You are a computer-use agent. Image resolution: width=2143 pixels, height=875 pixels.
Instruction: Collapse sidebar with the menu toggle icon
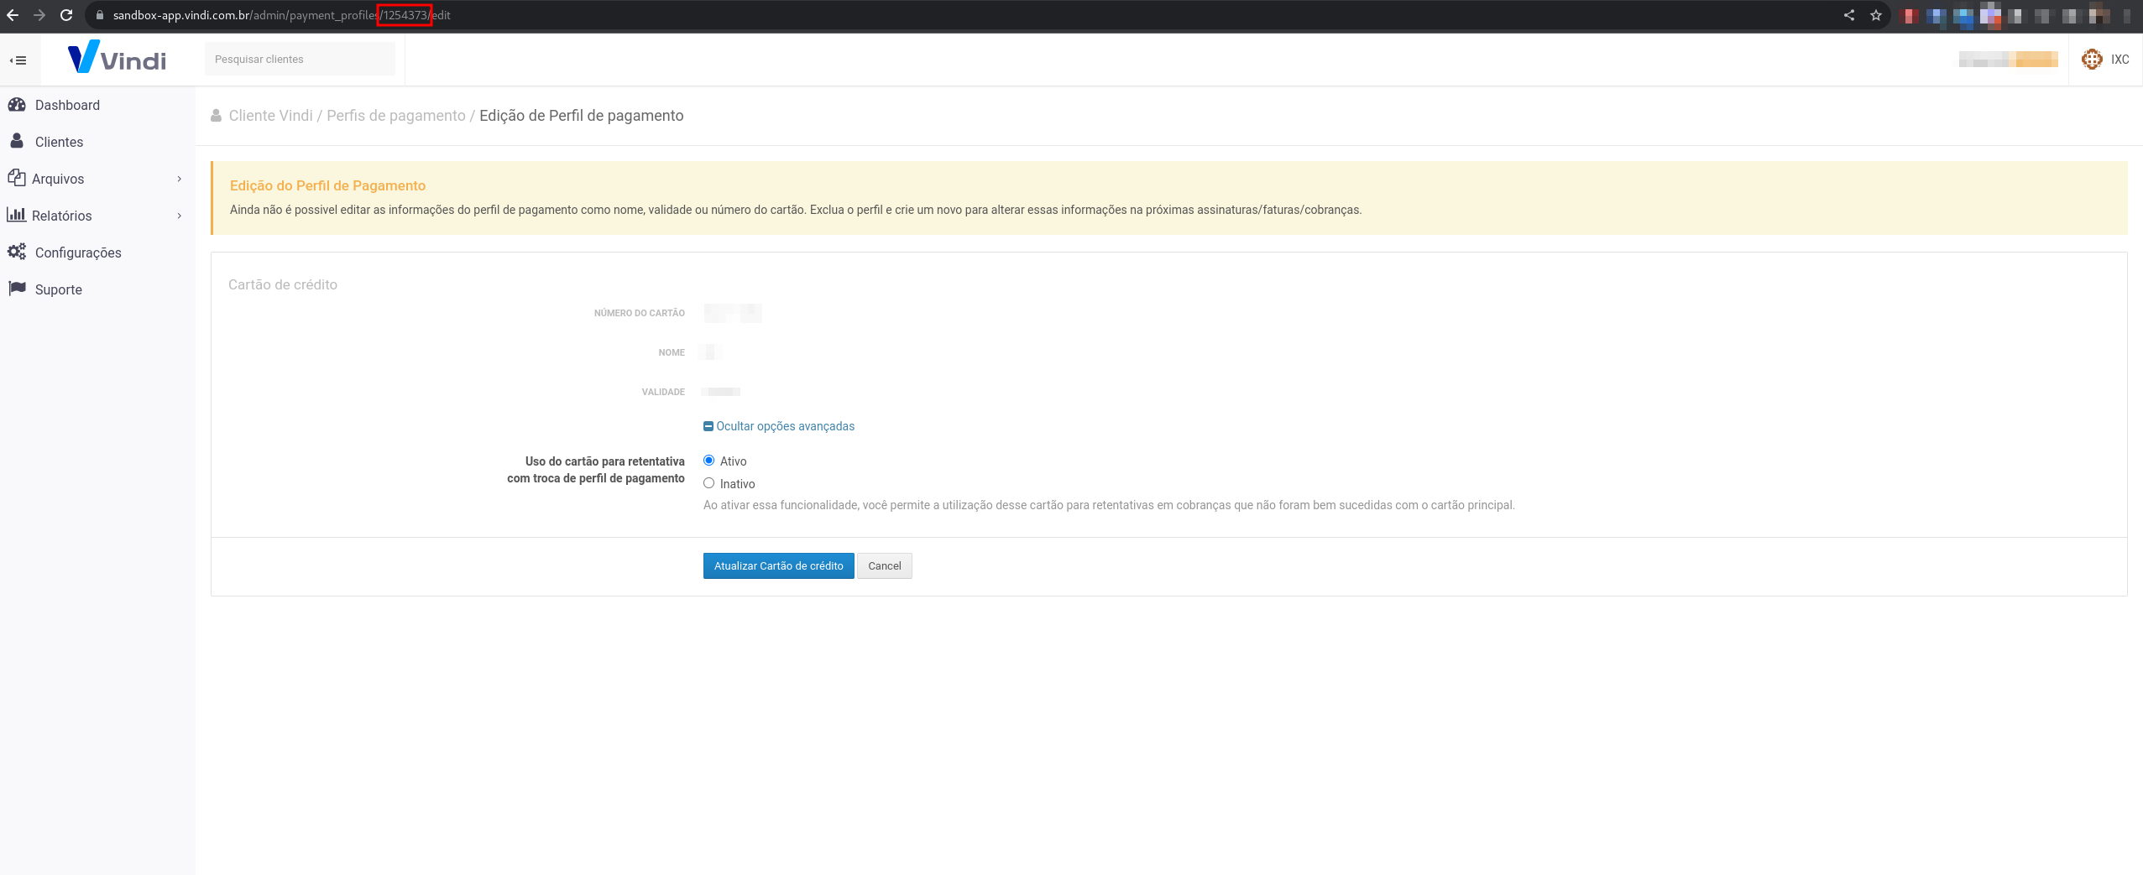coord(18,60)
